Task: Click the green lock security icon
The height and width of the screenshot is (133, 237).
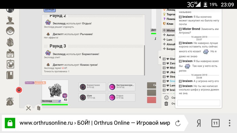Action: pyautogui.click(x=10, y=123)
